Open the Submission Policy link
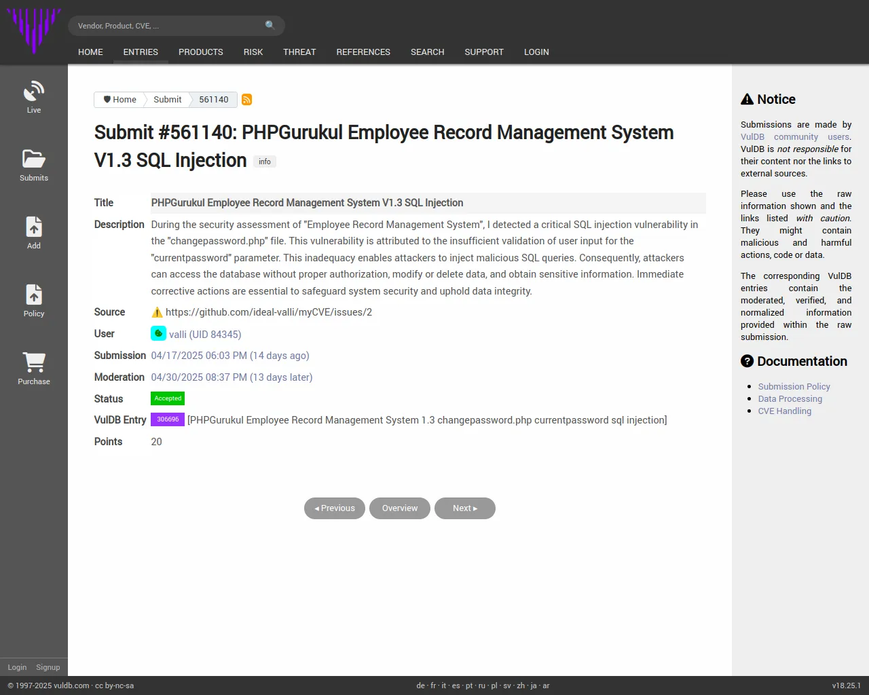This screenshot has height=695, width=869. tap(794, 387)
